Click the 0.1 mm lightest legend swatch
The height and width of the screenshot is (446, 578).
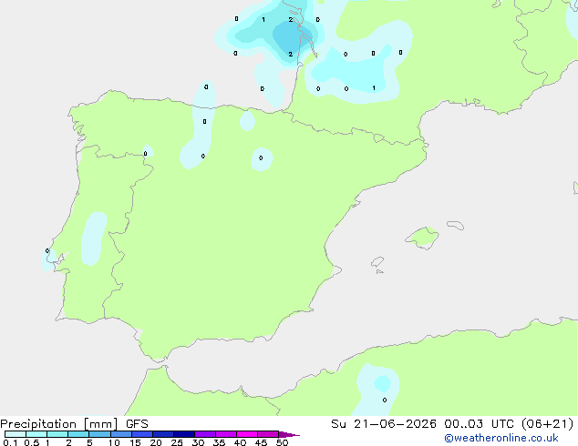click(x=15, y=434)
